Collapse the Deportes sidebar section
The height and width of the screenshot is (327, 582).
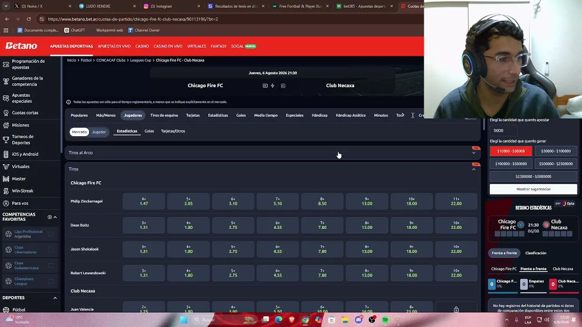click(x=55, y=298)
